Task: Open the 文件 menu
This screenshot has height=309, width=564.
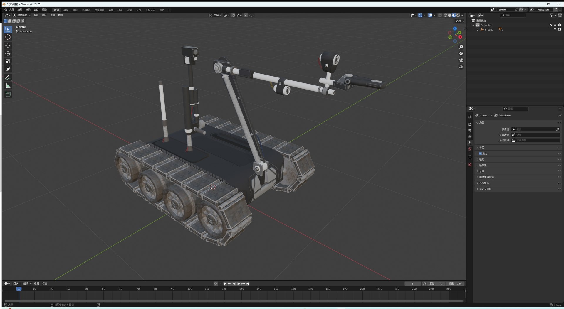Action: tap(12, 10)
